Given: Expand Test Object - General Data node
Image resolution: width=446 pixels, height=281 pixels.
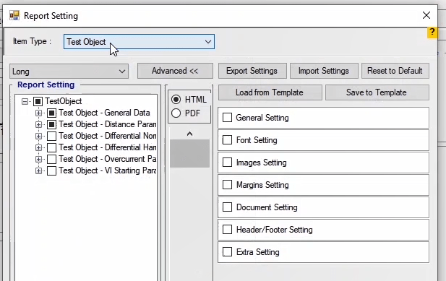Looking at the screenshot, I should 38,113.
